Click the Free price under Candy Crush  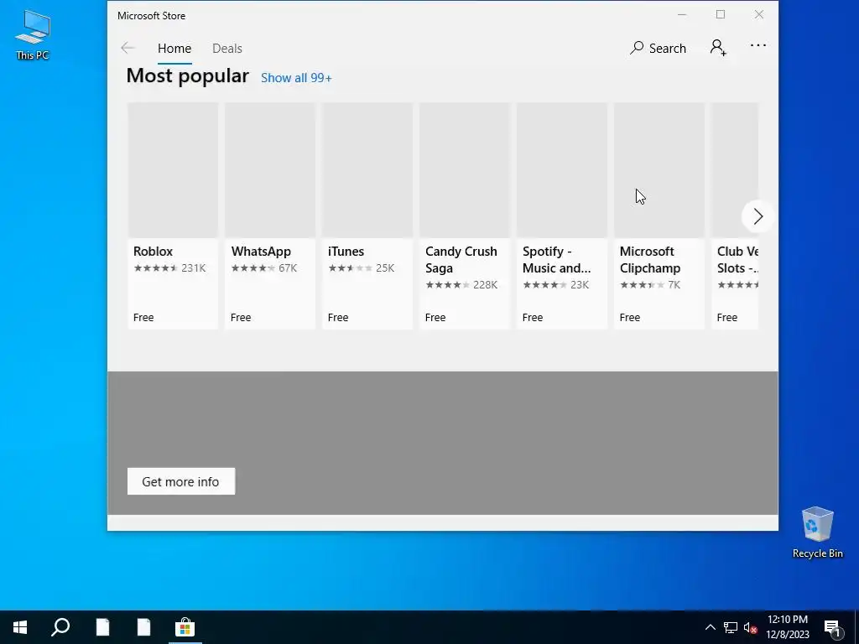[435, 318]
